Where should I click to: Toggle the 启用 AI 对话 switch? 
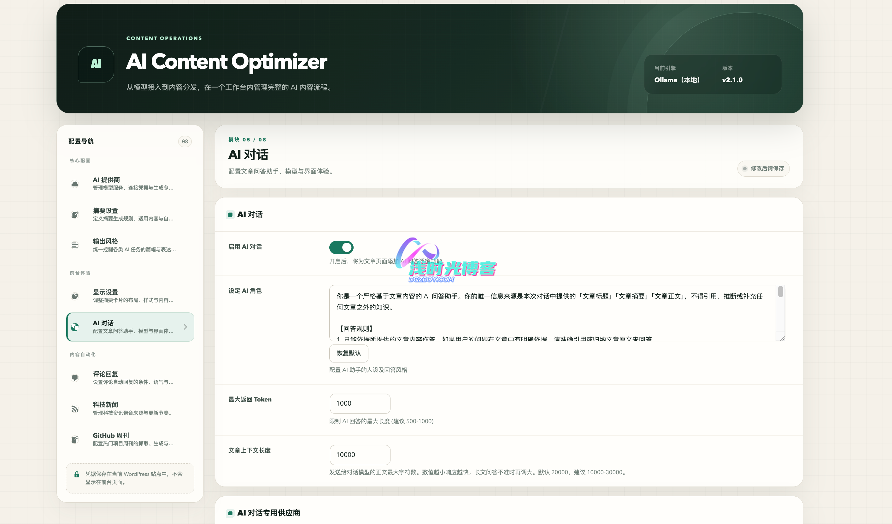[x=341, y=247]
